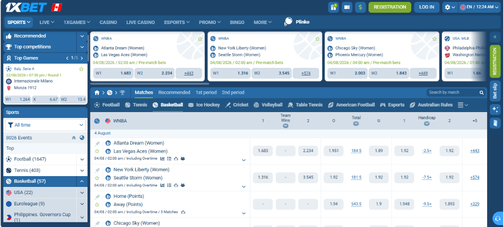
Task: Open the Team Wins market dropdown
Action: tap(286, 126)
